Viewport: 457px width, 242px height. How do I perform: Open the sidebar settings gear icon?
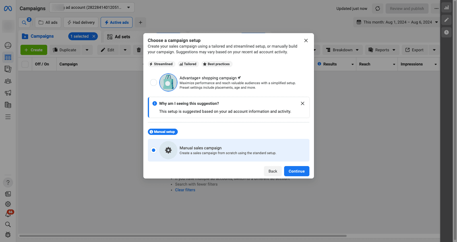[x=8, y=204]
